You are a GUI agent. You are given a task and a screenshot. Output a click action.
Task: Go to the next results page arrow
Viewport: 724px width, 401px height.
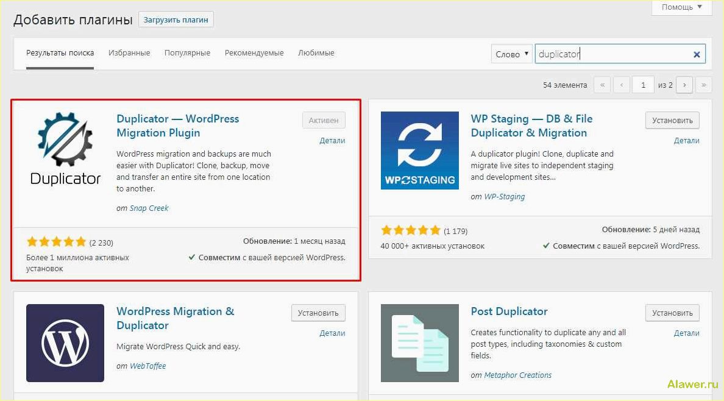[x=684, y=85]
